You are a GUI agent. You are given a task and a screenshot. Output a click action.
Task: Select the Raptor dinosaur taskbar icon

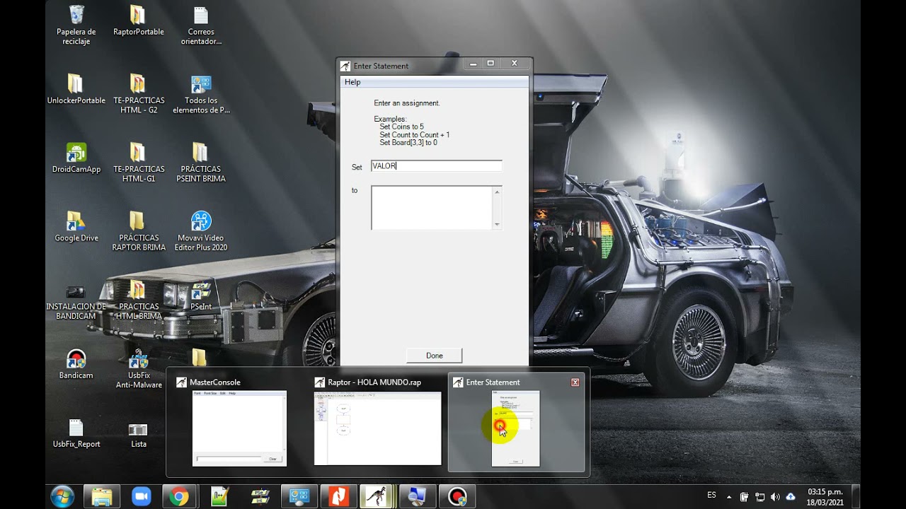click(x=377, y=496)
